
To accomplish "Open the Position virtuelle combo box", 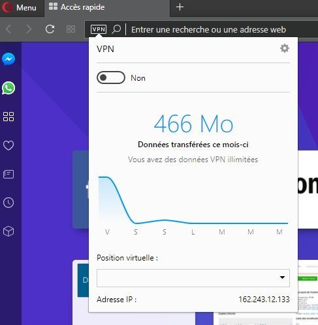I will tap(193, 278).
